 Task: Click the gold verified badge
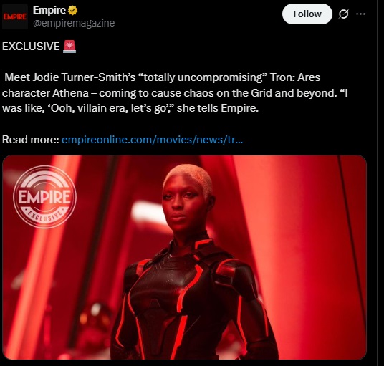[x=73, y=10]
